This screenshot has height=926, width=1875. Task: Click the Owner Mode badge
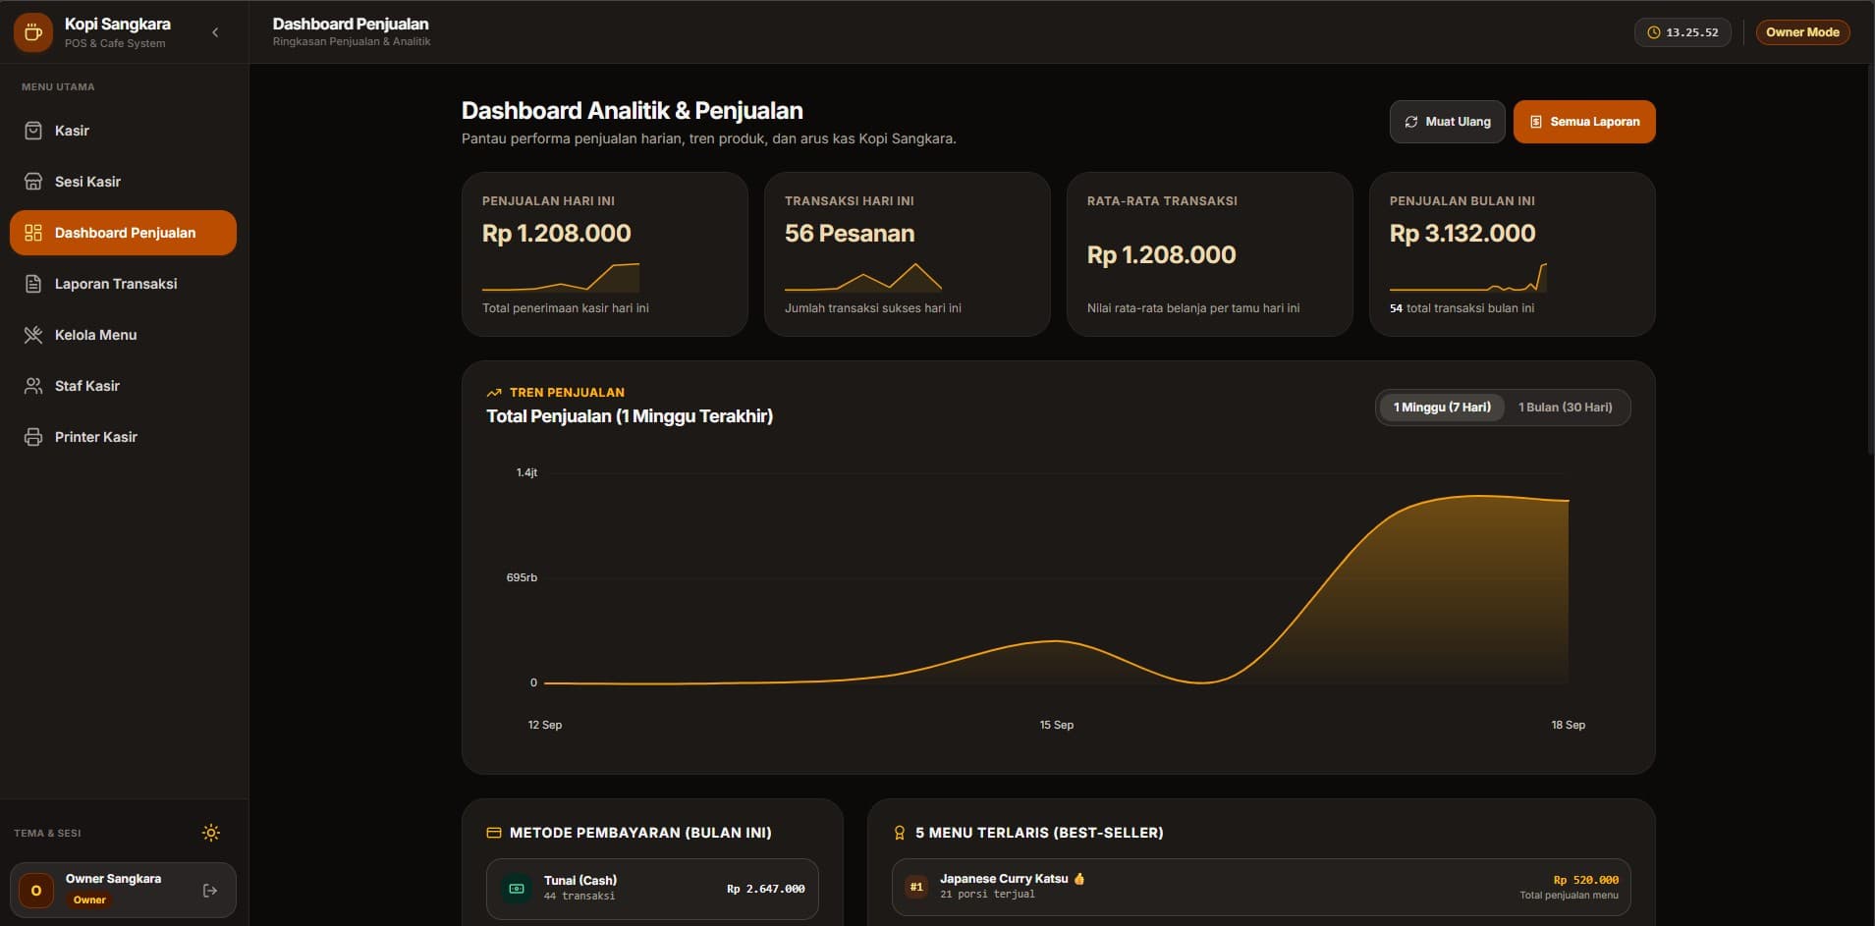pos(1802,32)
